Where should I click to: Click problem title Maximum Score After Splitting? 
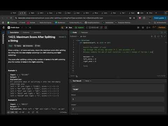click(32, 39)
